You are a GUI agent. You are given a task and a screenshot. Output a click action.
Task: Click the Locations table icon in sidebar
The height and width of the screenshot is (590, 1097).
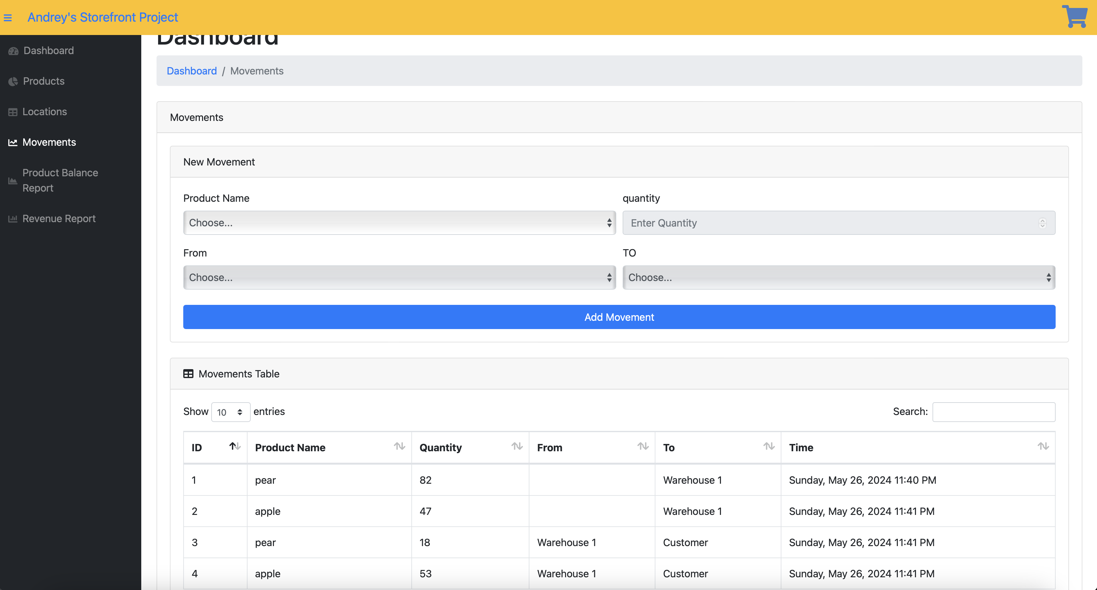pyautogui.click(x=13, y=112)
